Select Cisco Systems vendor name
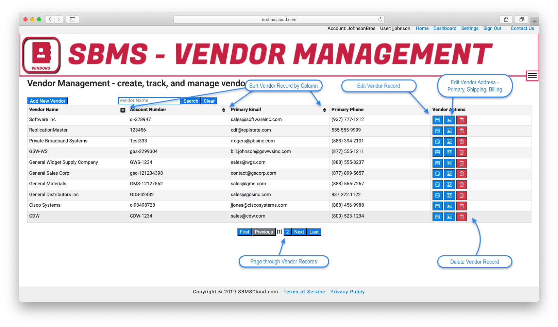 (45, 205)
